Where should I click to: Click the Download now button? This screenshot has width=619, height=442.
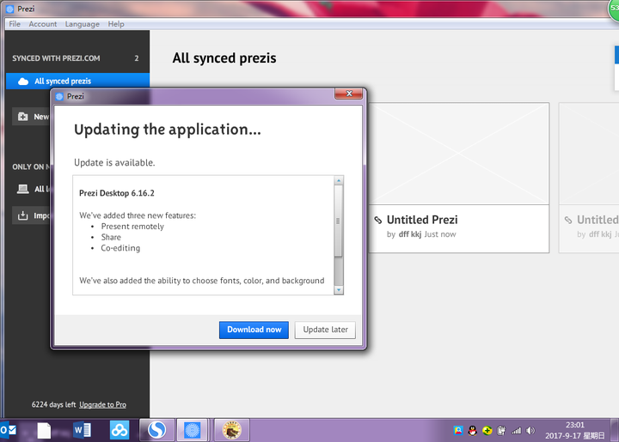click(x=254, y=330)
